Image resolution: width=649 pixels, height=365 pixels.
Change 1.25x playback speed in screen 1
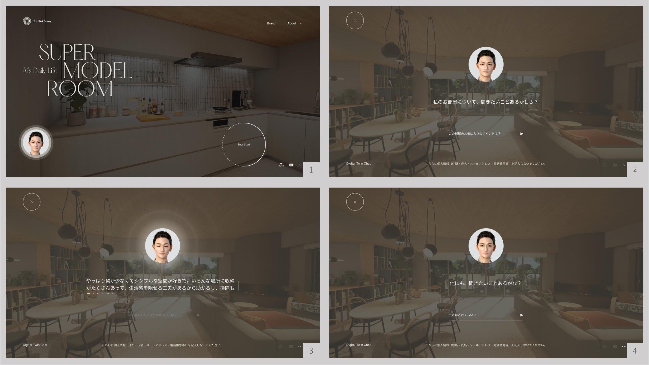pyautogui.click(x=281, y=165)
